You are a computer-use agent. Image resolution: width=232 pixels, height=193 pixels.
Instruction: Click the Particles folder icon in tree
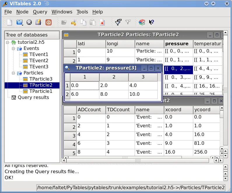click(20, 73)
